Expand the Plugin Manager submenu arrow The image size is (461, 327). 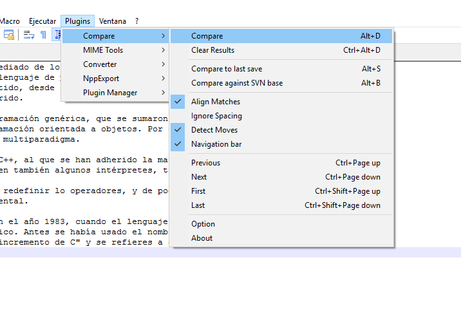pos(163,92)
